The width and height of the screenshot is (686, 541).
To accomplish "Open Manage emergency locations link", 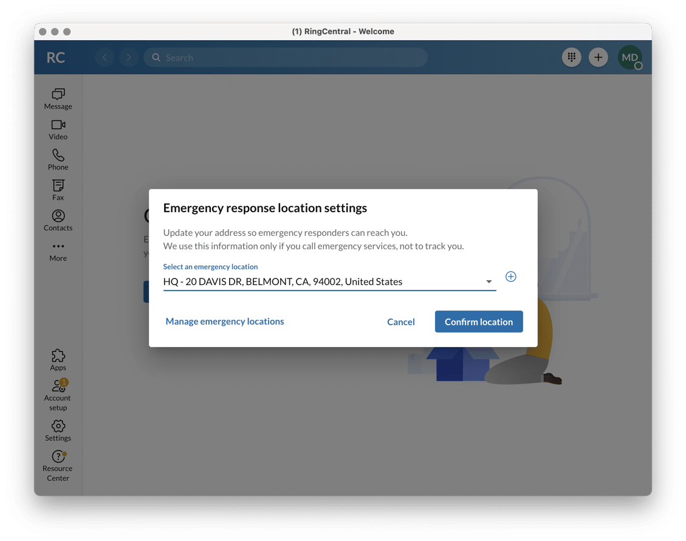I will [225, 322].
